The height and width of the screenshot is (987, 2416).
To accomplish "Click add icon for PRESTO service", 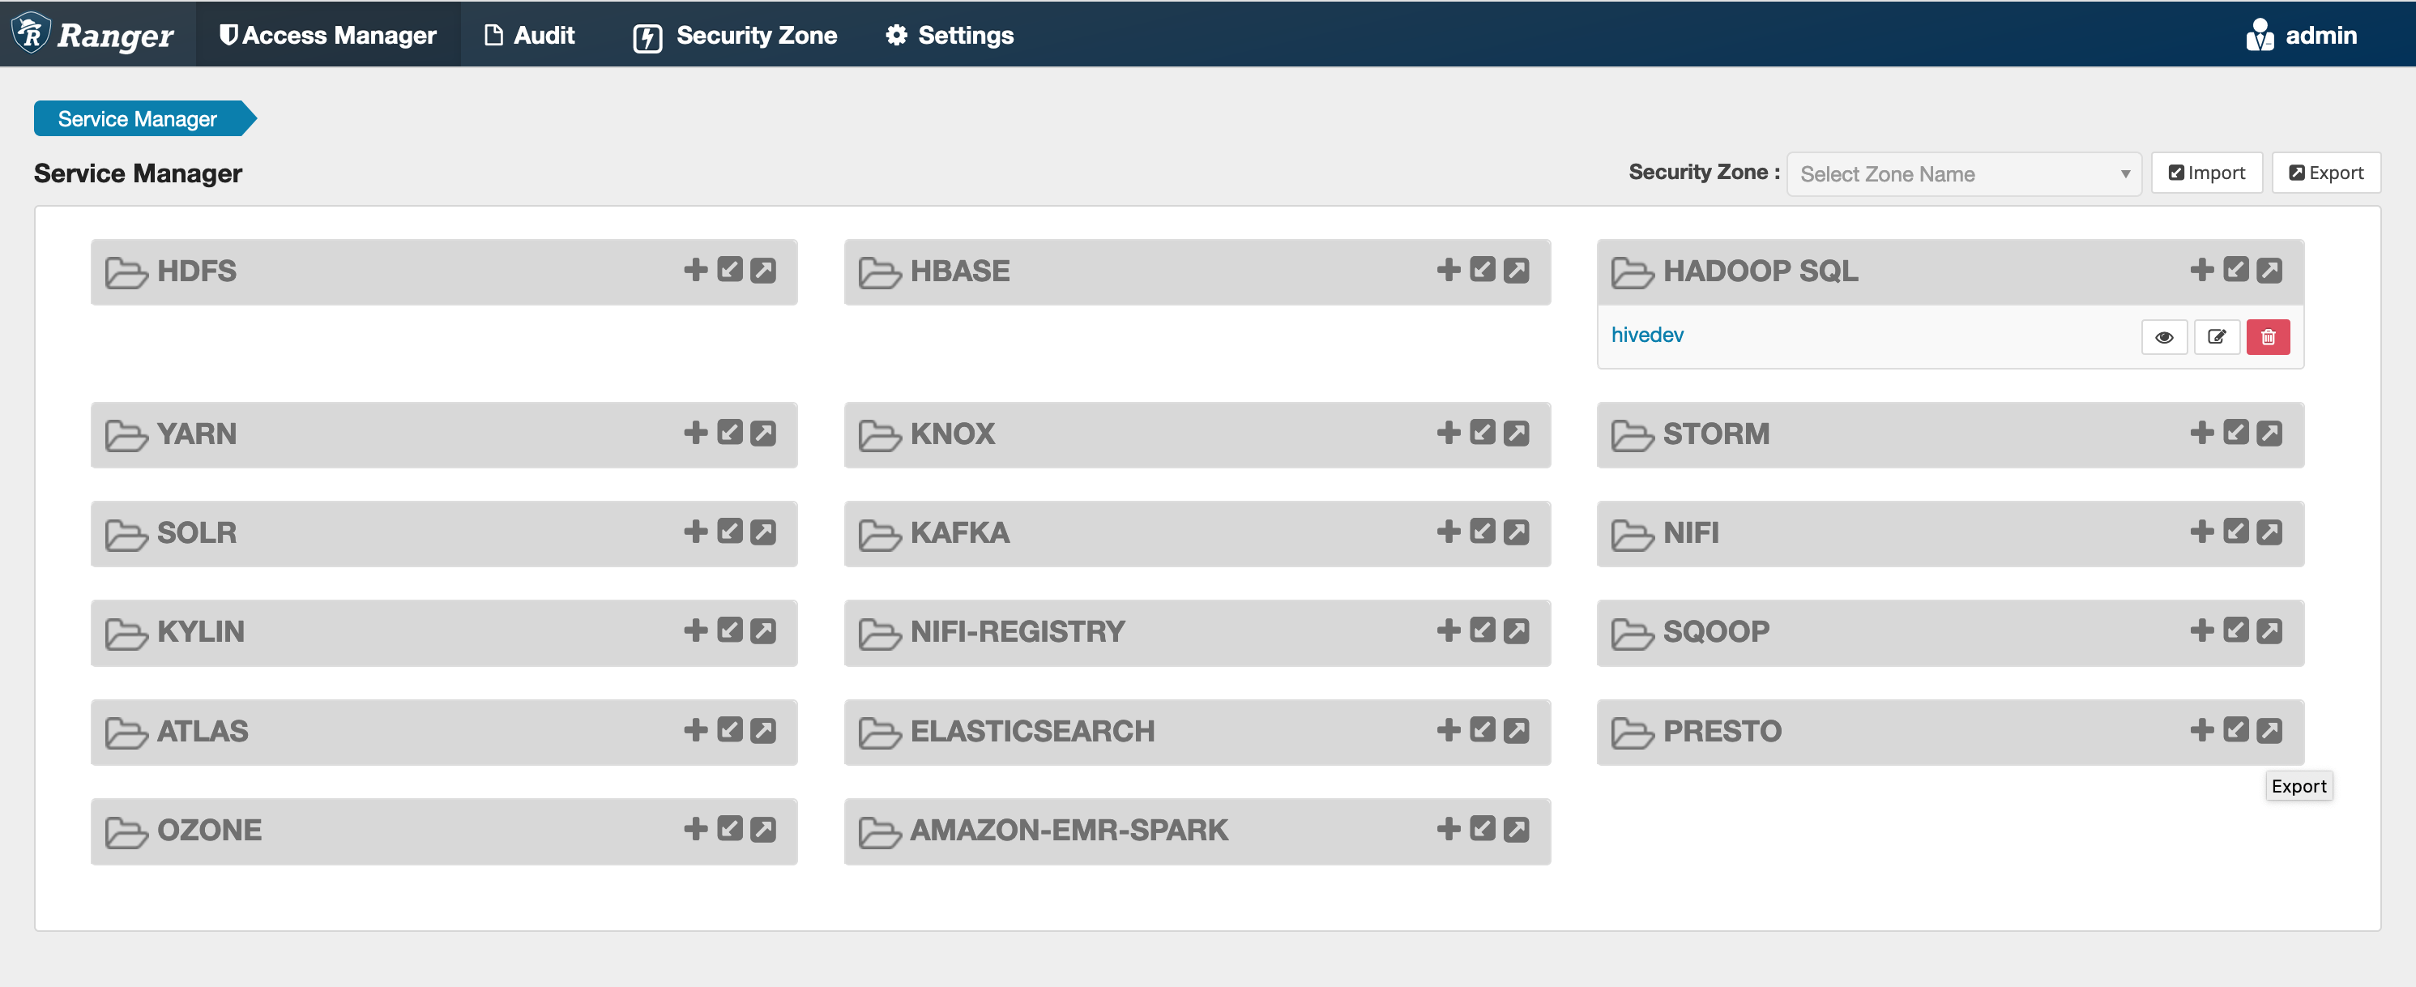I will pyautogui.click(x=2204, y=729).
